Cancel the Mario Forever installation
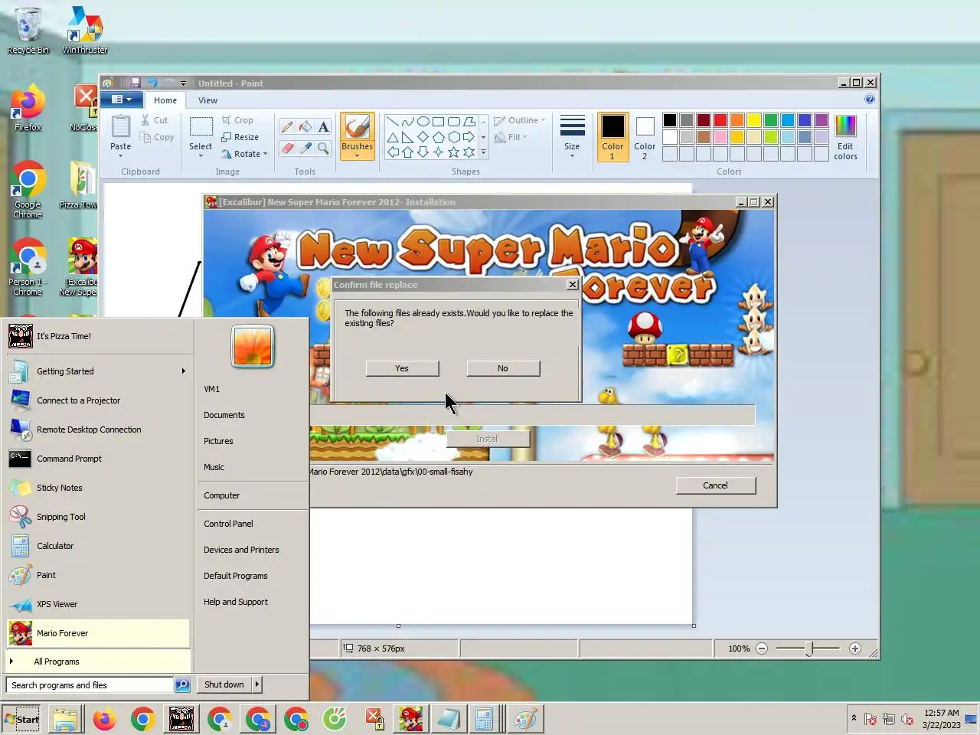The height and width of the screenshot is (735, 980). [x=716, y=485]
